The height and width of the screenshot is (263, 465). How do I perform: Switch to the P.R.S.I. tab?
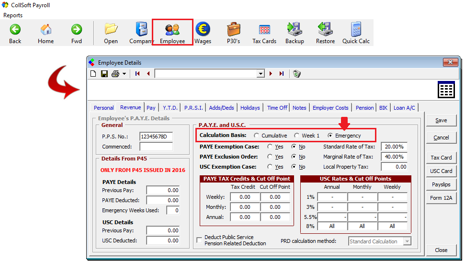point(193,108)
